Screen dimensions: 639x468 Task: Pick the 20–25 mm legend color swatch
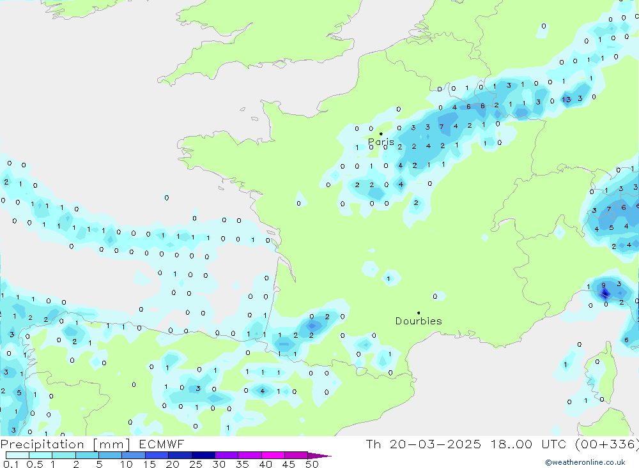tap(180, 455)
